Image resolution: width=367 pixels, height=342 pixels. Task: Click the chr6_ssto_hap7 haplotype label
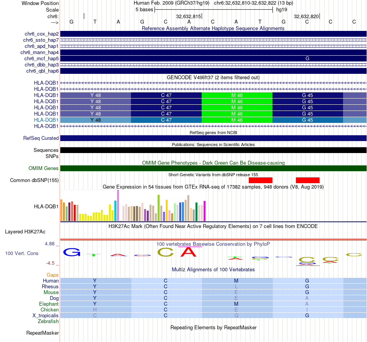tap(41, 40)
